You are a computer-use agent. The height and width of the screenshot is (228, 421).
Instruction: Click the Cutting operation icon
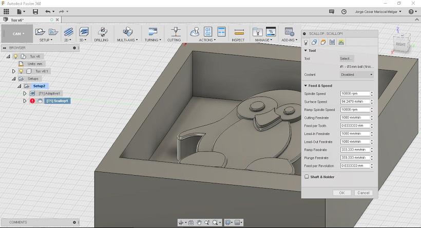176,32
